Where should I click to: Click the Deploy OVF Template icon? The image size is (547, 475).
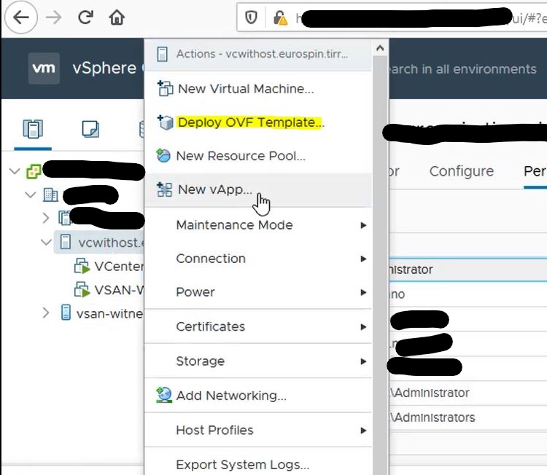click(165, 122)
